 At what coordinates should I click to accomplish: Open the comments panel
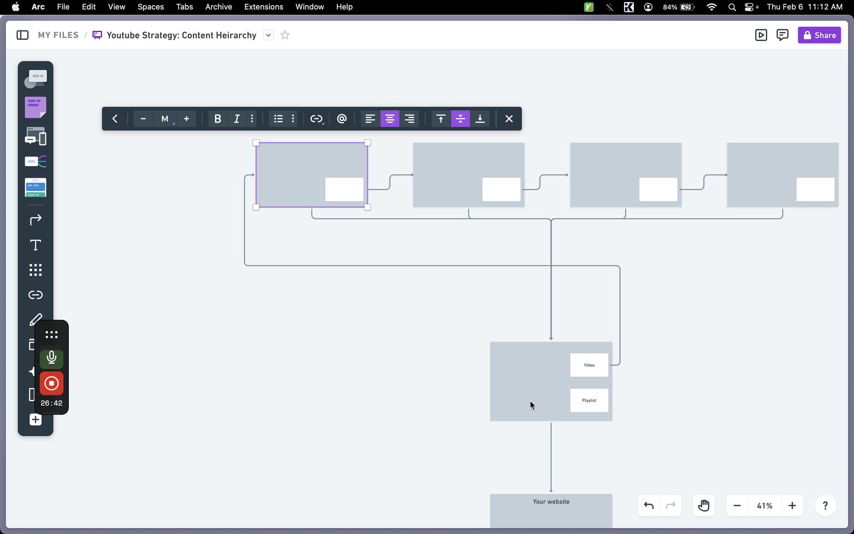pyautogui.click(x=782, y=35)
